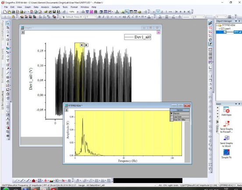The height and width of the screenshot is (190, 242).
Task: Select the Arrow drawing tool
Action: (7, 69)
